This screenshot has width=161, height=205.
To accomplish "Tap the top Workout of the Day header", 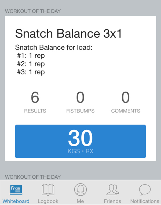I will [33, 11].
